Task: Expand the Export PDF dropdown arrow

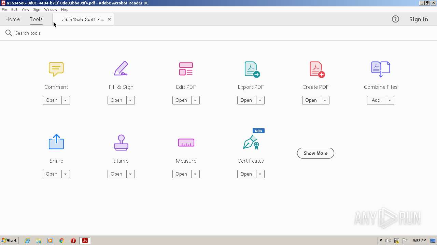Action: coord(260,100)
